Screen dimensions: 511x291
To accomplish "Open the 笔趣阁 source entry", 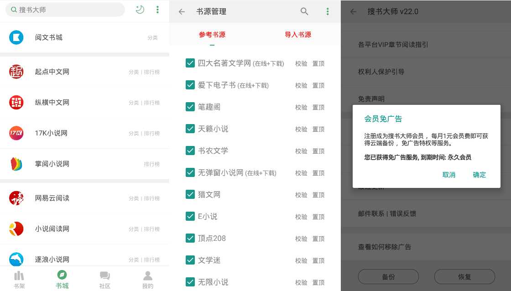I will click(x=209, y=107).
